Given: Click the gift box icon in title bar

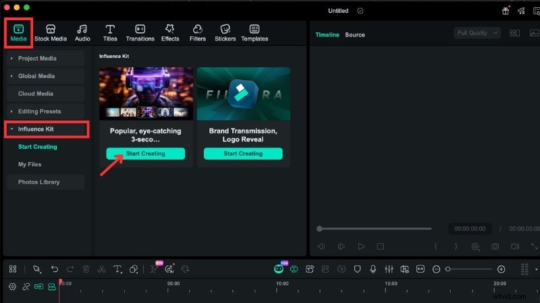Looking at the screenshot, I should coord(505,11).
